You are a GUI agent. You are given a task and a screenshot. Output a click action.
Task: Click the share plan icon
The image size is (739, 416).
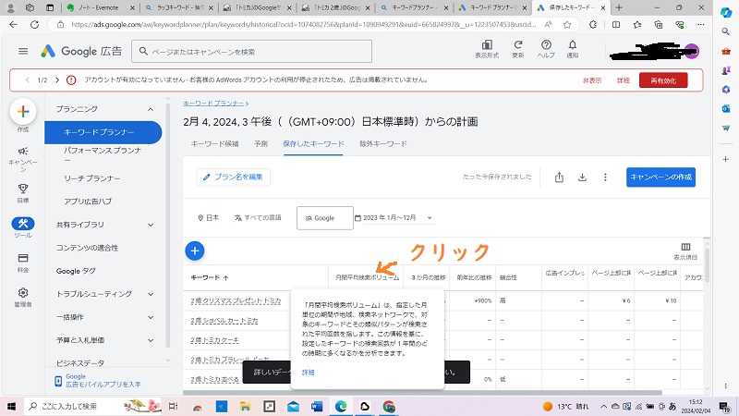(559, 177)
